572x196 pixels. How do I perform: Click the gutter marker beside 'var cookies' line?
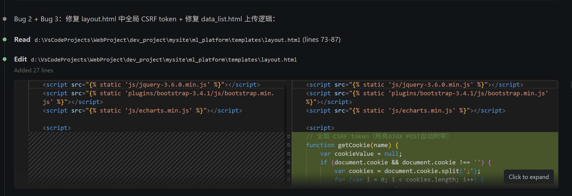289,171
